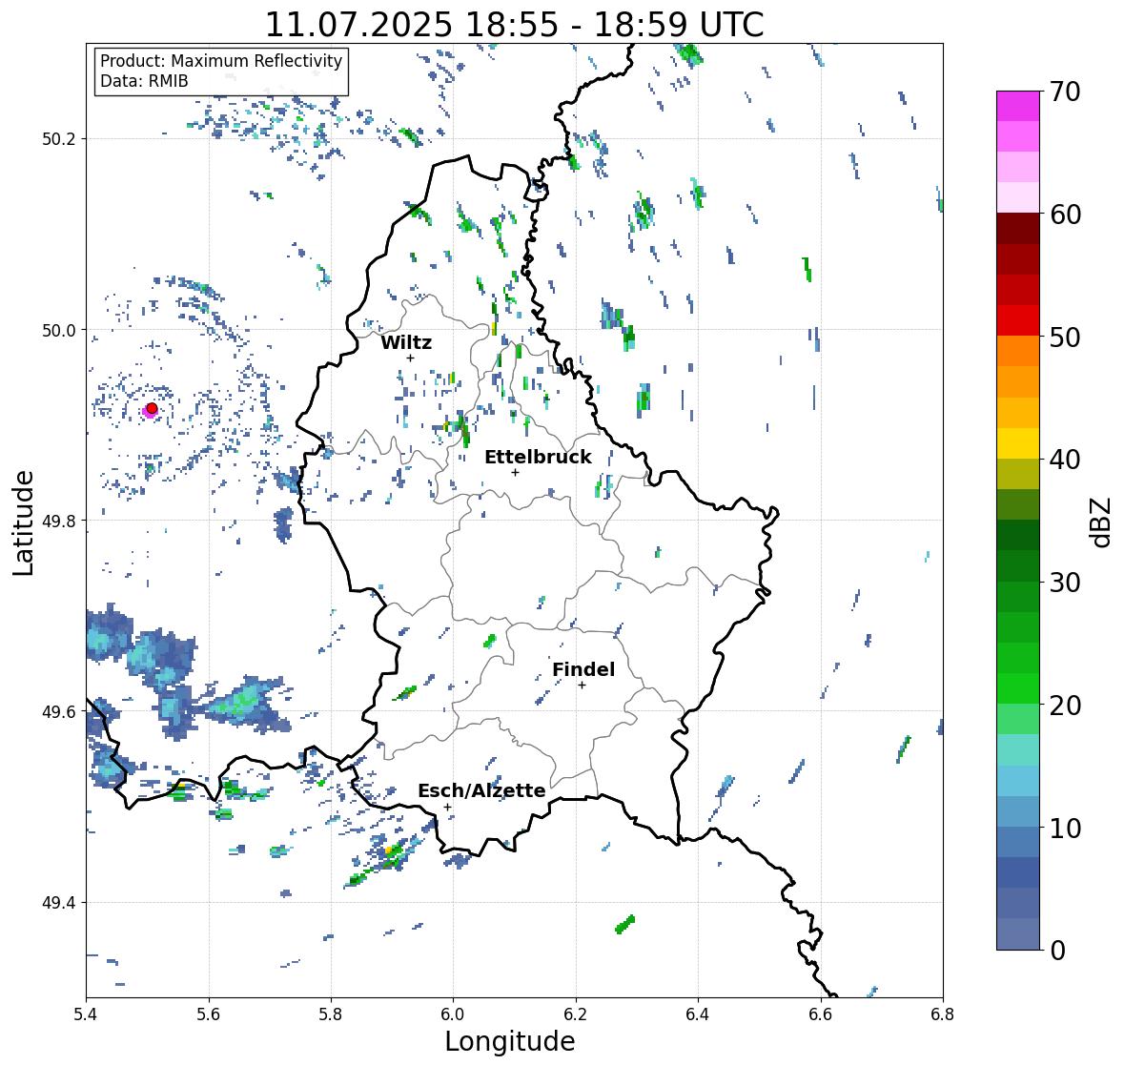Screen dimensions: 1124x1065
Task: Click the latitude tick 49.6
Action: coord(58,711)
